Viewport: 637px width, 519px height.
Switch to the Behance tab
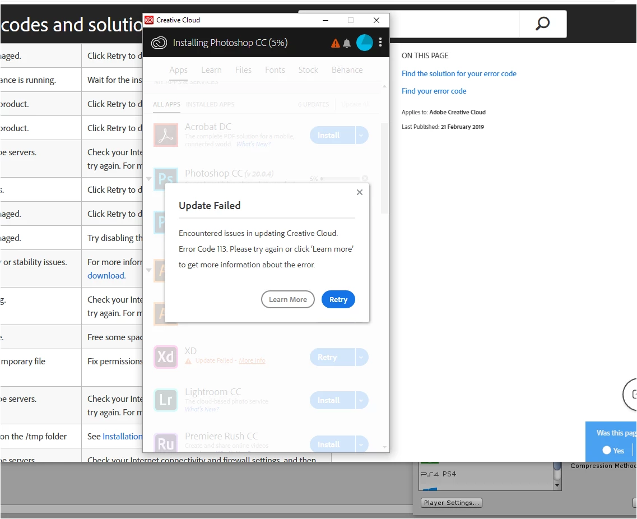(347, 70)
